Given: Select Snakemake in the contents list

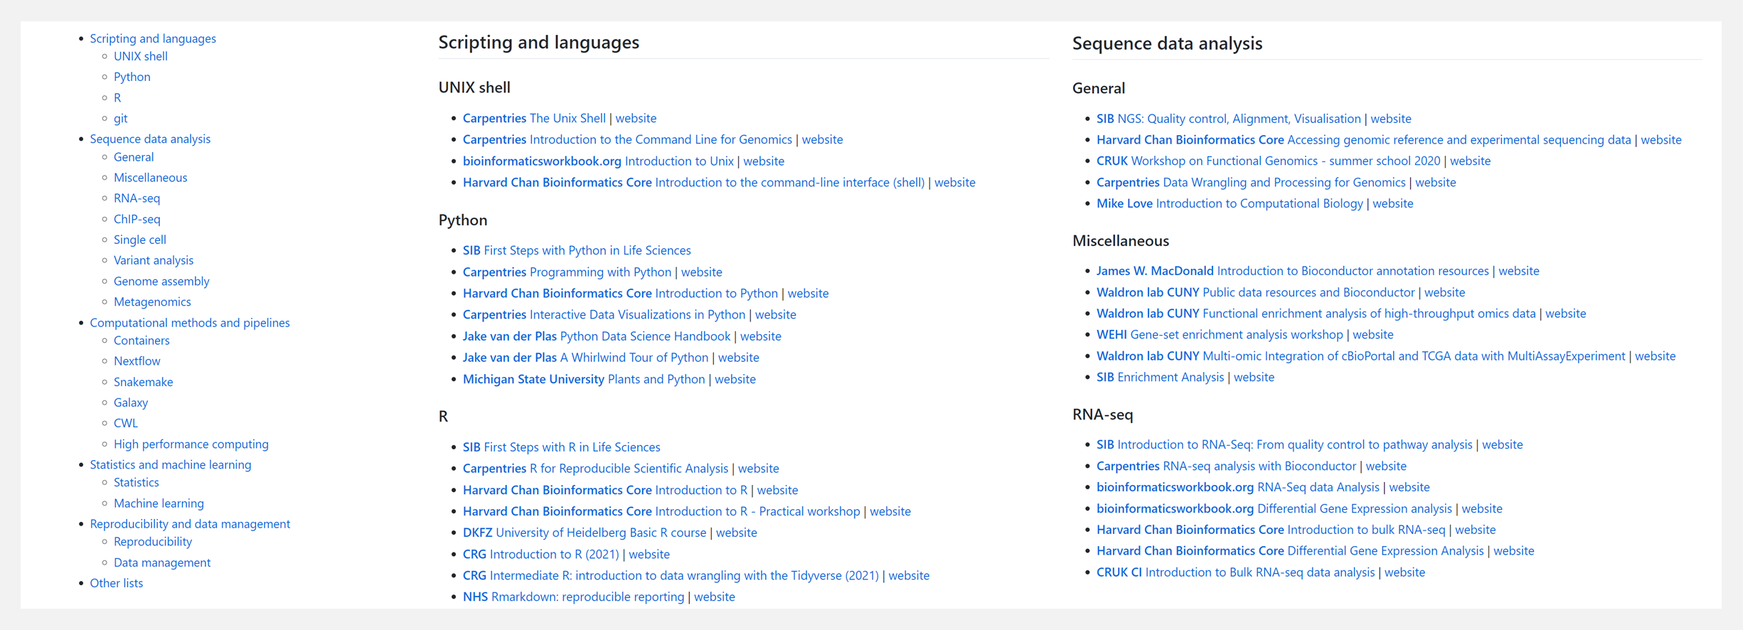Looking at the screenshot, I should click(144, 382).
